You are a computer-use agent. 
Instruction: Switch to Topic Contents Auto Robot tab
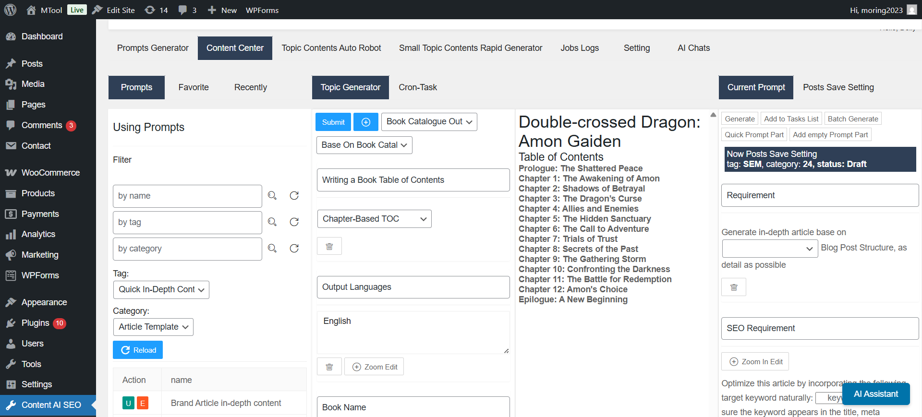[x=331, y=48]
